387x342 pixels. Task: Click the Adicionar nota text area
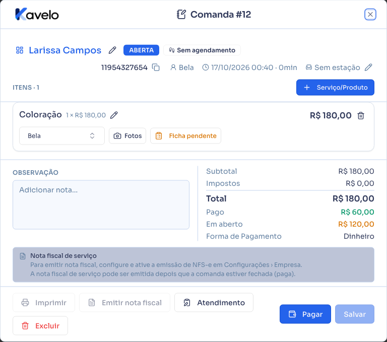101,205
